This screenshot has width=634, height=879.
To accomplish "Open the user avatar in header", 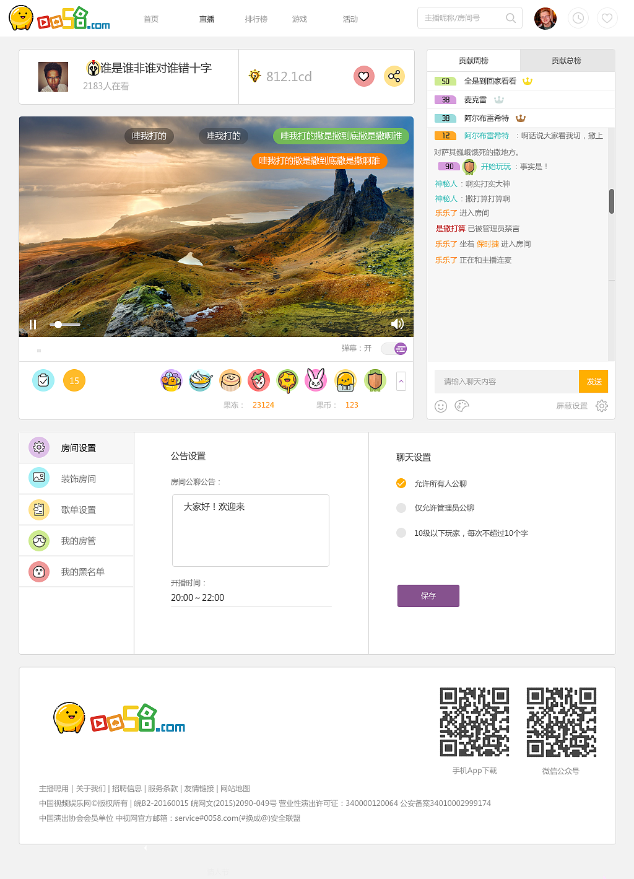I will click(x=545, y=19).
